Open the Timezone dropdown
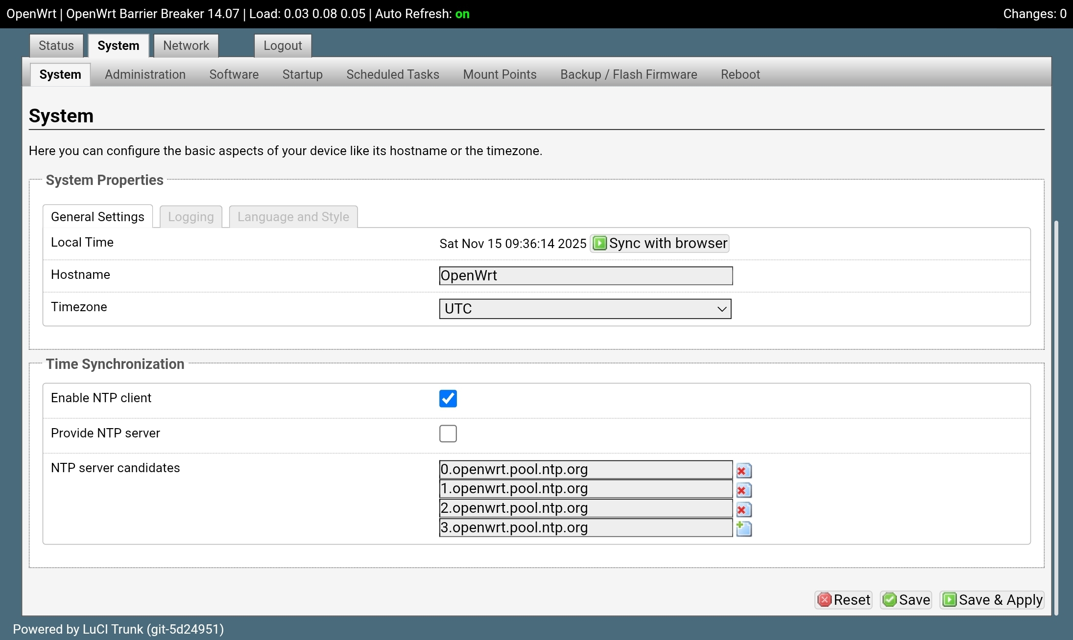 coord(585,309)
